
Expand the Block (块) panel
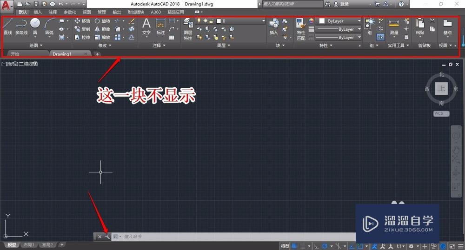[280, 46]
